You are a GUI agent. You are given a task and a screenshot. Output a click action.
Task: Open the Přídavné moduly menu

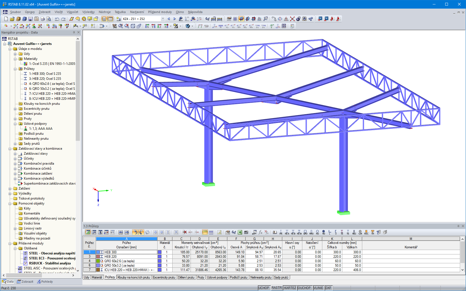tap(160, 12)
